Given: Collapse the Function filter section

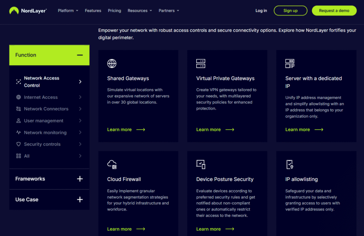Looking at the screenshot, I should click(x=79, y=55).
